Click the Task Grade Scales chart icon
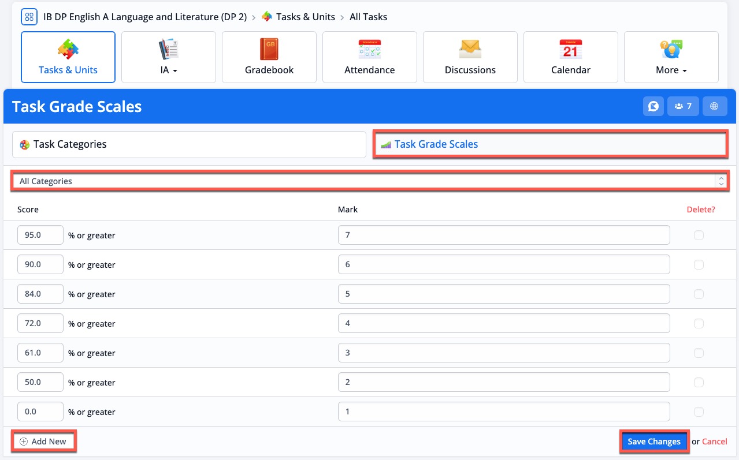 [386, 145]
